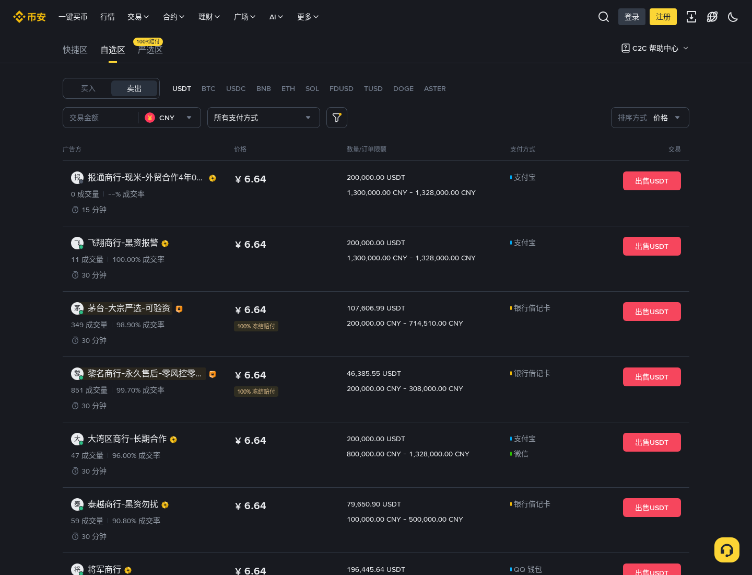Expand the AI nav dropdown

tap(276, 17)
